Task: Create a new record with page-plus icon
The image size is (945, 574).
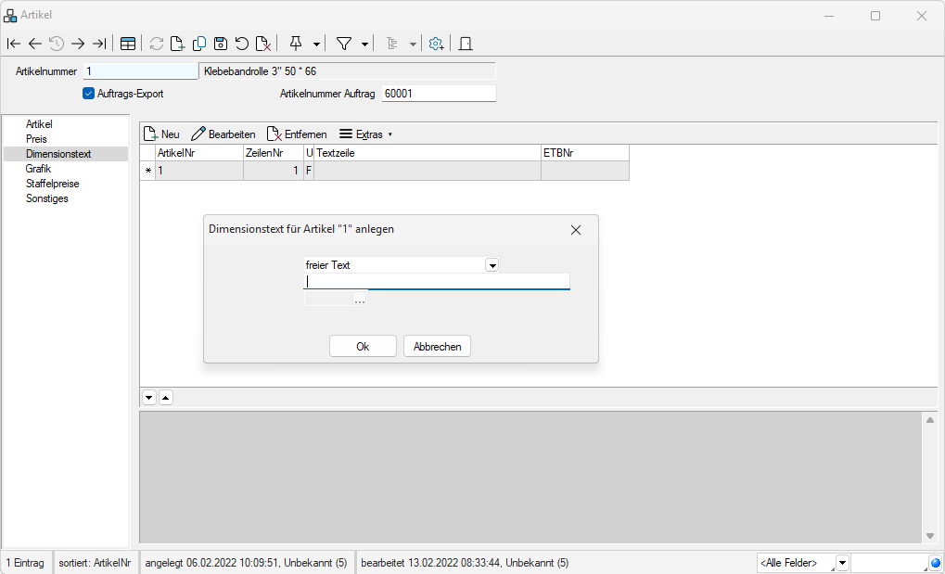Action: click(x=178, y=44)
